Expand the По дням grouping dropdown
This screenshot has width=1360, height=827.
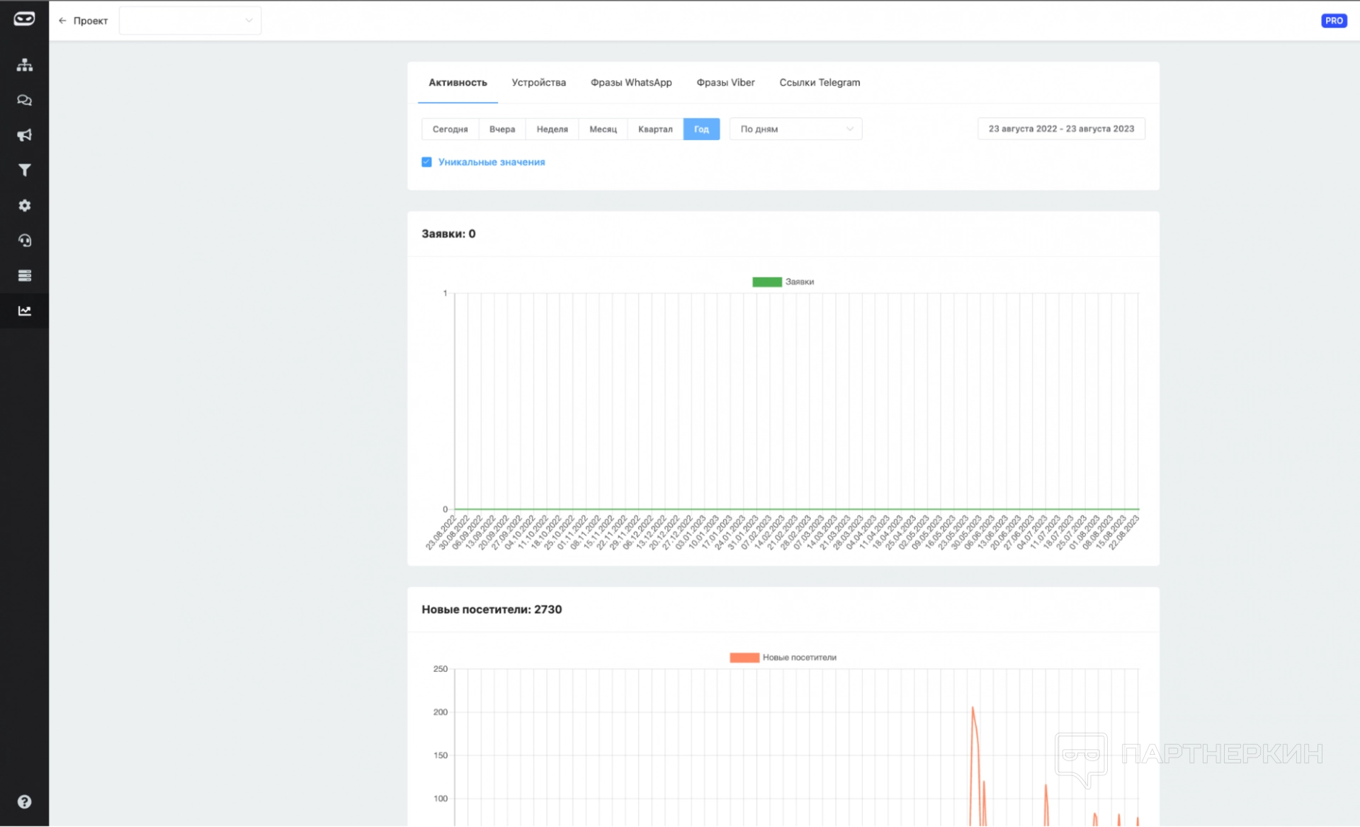click(795, 129)
